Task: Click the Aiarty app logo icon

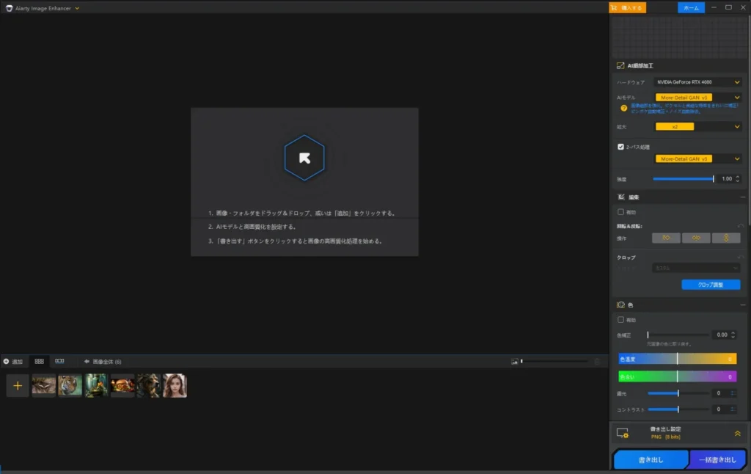Action: [9, 8]
